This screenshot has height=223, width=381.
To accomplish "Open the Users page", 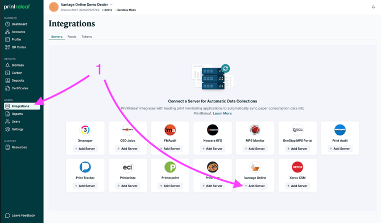I will [16, 122].
